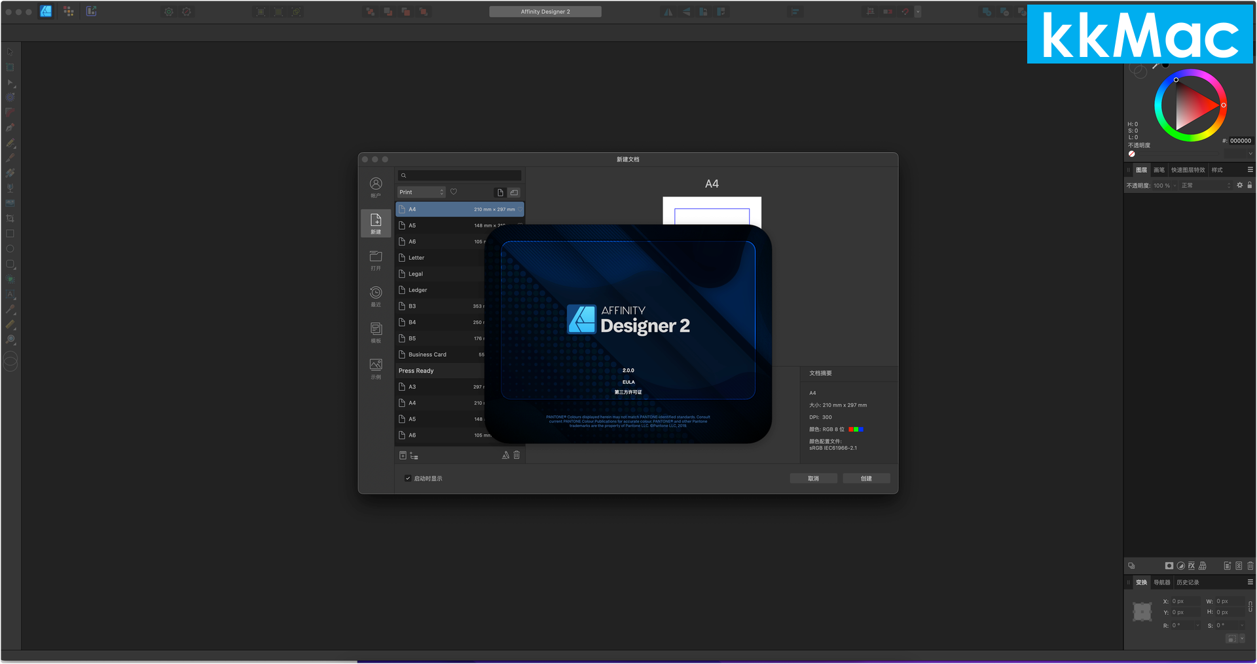Open the 打开 open files section
This screenshot has height=664, width=1257.
click(376, 260)
